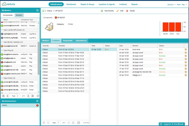Click the green refresh icon beside Anturis breadcrumb
Image resolution: width=189 pixels, height=126 pixels.
click(x=43, y=11)
